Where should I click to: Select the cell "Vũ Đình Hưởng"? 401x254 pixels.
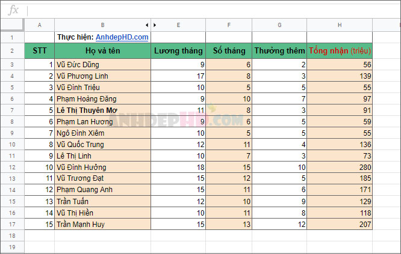102,168
